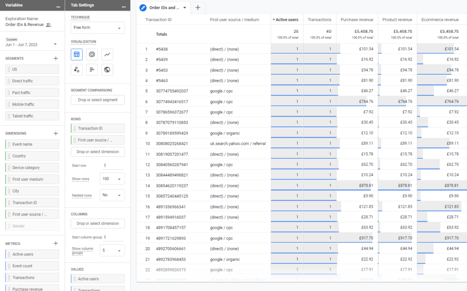Image resolution: width=467 pixels, height=291 pixels.
Task: Click Drop or select dimension under Rows
Action: [x=98, y=152]
